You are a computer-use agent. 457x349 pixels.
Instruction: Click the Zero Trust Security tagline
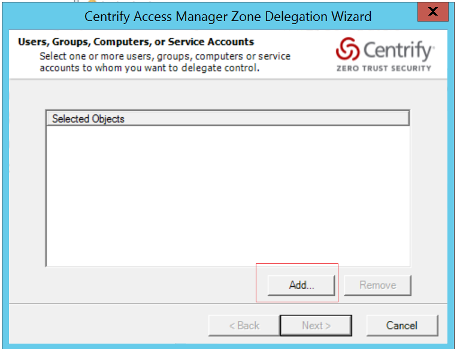[x=383, y=68]
